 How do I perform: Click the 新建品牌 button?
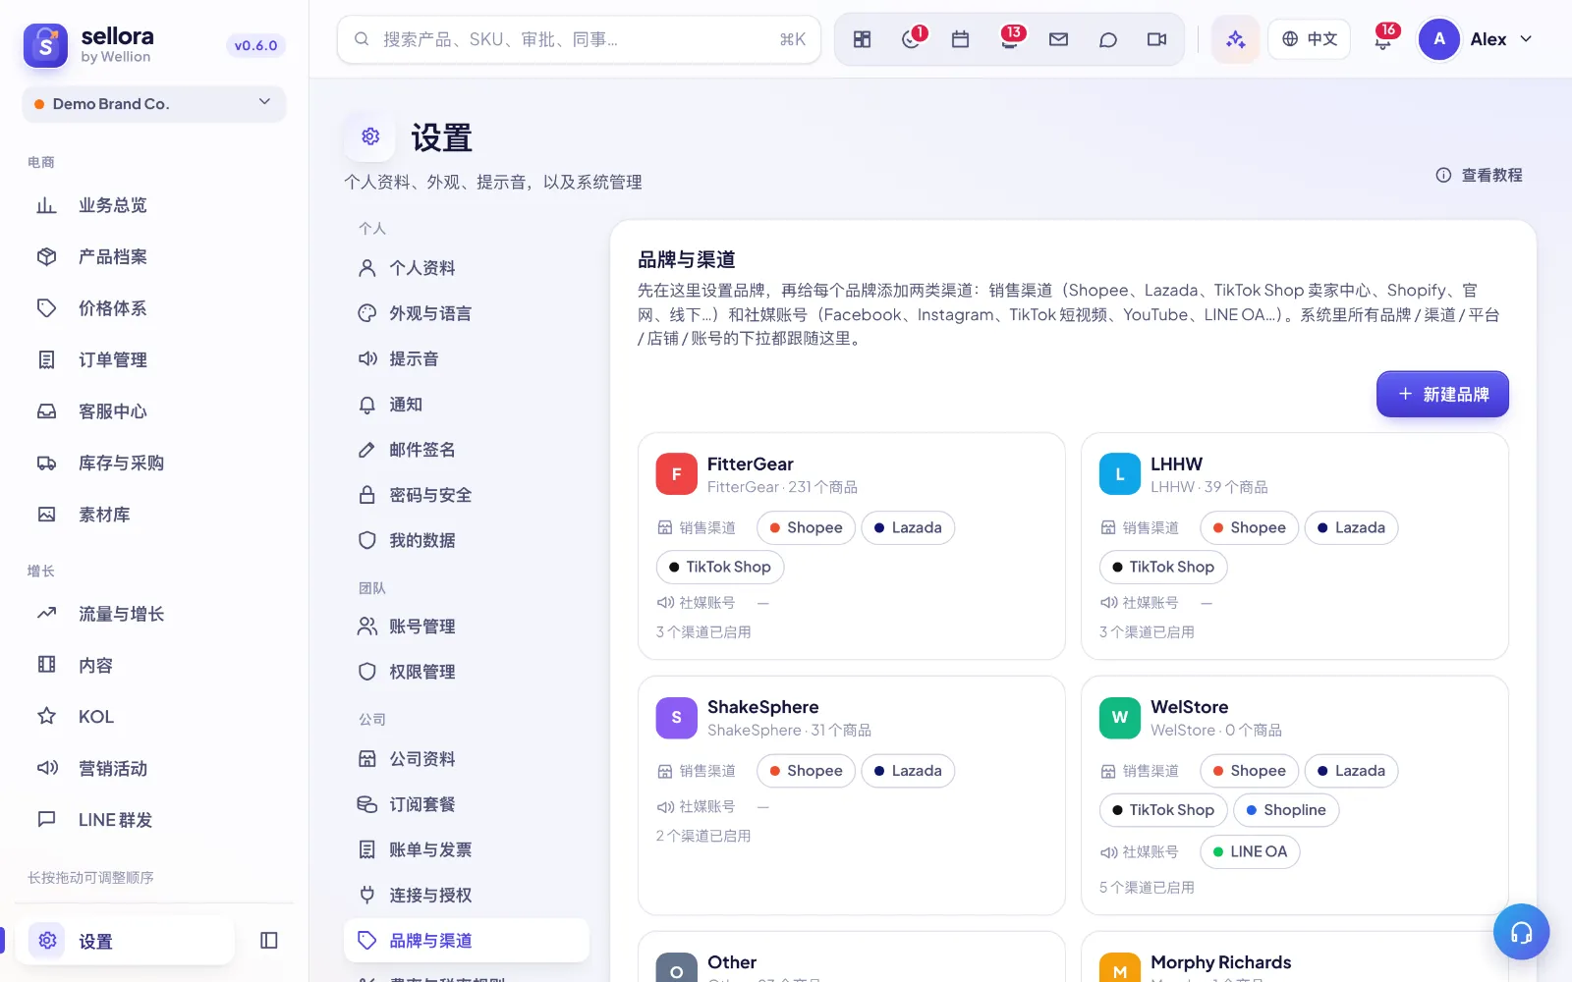pyautogui.click(x=1442, y=394)
